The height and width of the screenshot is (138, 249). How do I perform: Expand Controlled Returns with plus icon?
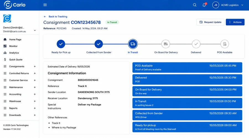click(x=35, y=73)
